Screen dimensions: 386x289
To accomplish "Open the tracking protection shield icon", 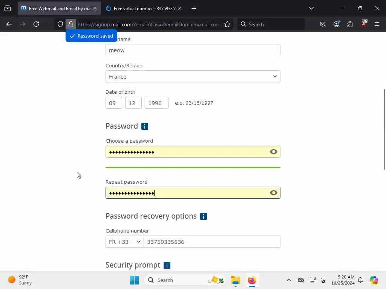I will tap(60, 24).
